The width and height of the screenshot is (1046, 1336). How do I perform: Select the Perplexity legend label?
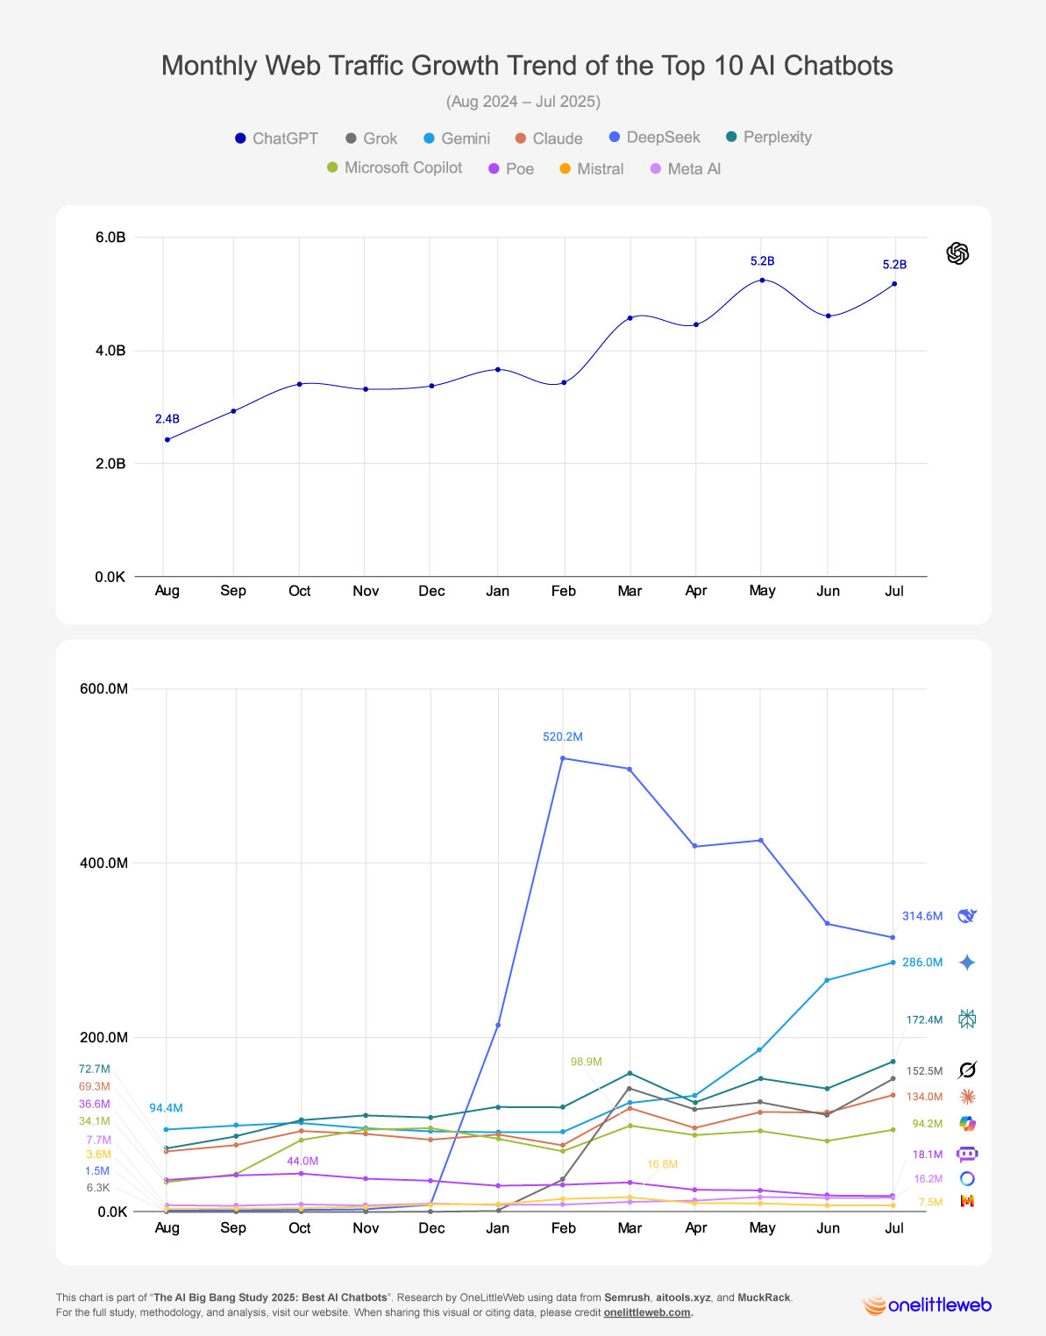pos(777,137)
